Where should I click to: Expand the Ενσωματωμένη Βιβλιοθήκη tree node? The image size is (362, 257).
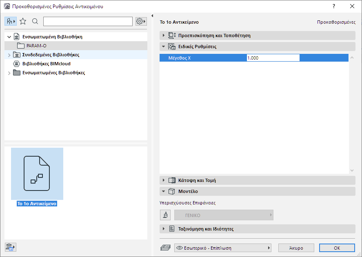pos(9,36)
